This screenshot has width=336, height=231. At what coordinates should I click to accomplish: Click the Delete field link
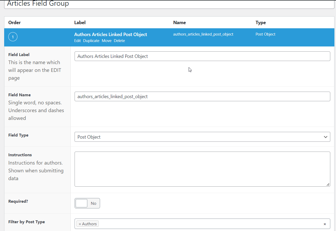coord(119,41)
